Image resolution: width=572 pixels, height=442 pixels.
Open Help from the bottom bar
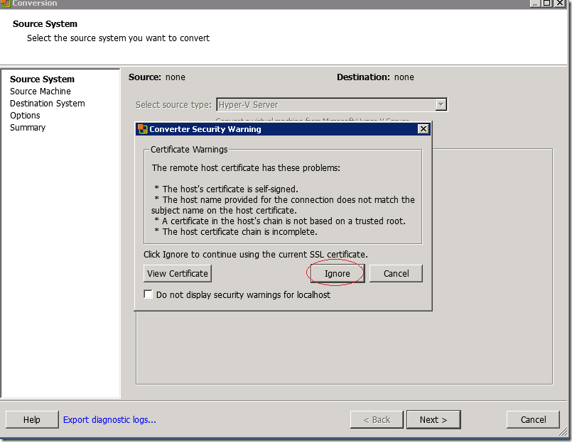pos(32,419)
